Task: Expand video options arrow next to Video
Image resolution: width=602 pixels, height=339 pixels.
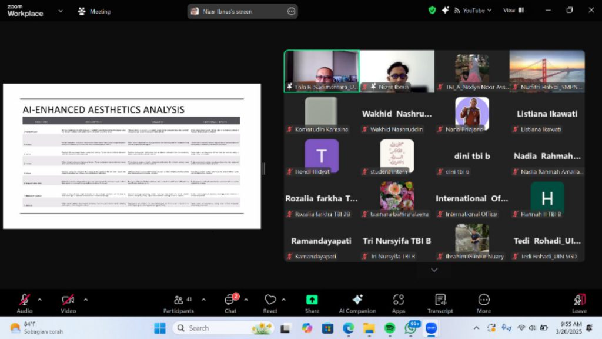Action: (86, 300)
